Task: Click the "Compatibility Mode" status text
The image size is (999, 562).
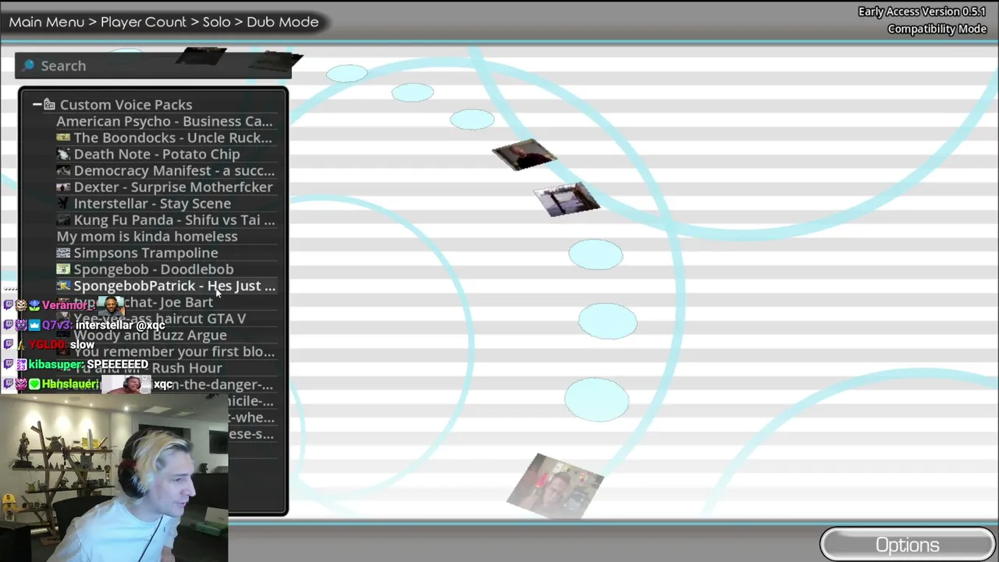Action: (x=937, y=29)
